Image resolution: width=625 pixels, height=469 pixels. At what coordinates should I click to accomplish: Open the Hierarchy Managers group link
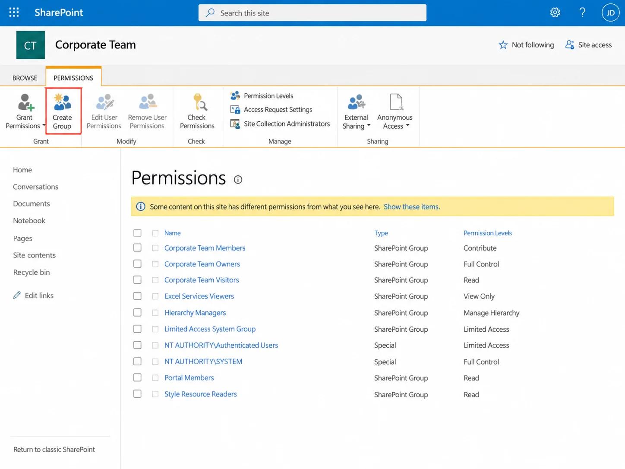click(x=195, y=313)
